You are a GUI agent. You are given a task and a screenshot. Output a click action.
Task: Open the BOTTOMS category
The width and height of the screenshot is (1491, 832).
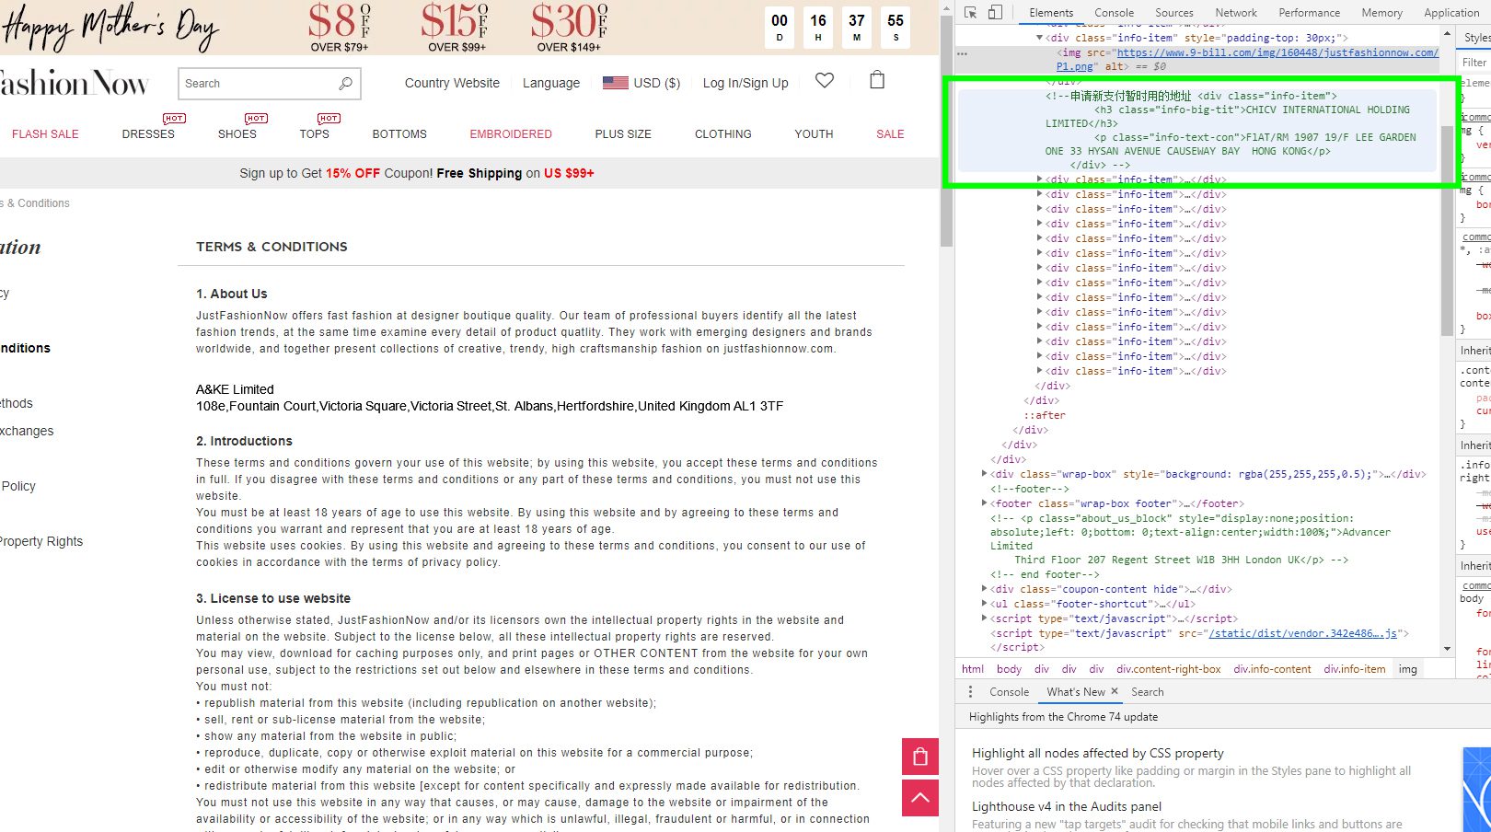399,134
